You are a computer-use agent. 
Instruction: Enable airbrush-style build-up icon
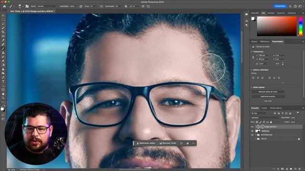tap(102, 6)
